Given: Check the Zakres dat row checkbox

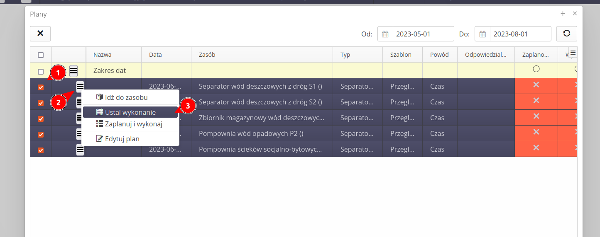Looking at the screenshot, I should 41,71.
